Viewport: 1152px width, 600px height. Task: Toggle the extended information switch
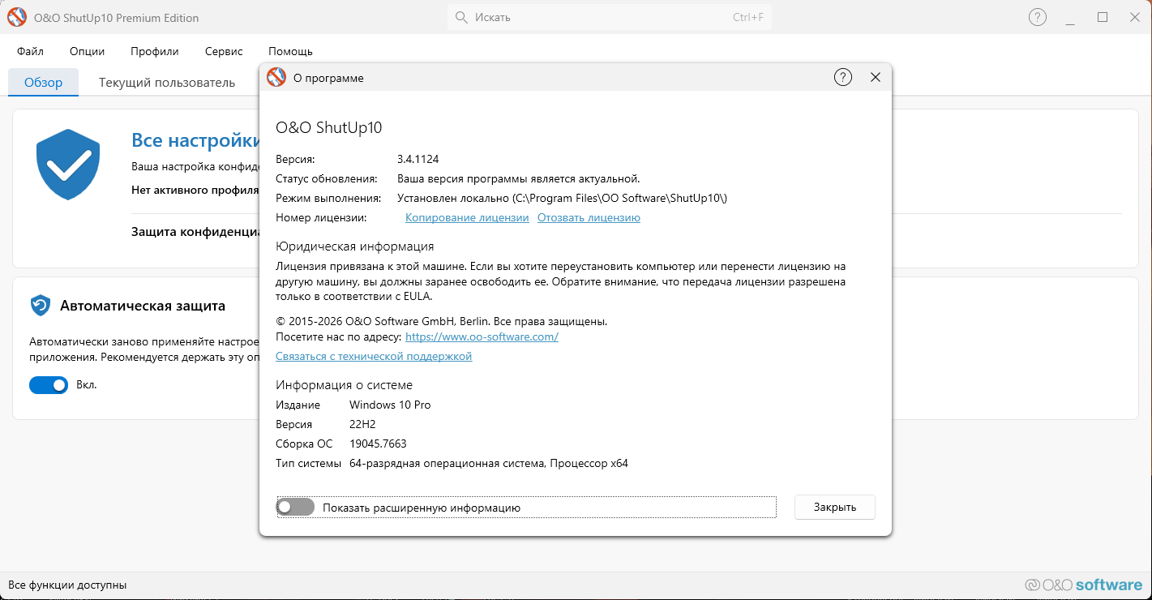click(295, 508)
